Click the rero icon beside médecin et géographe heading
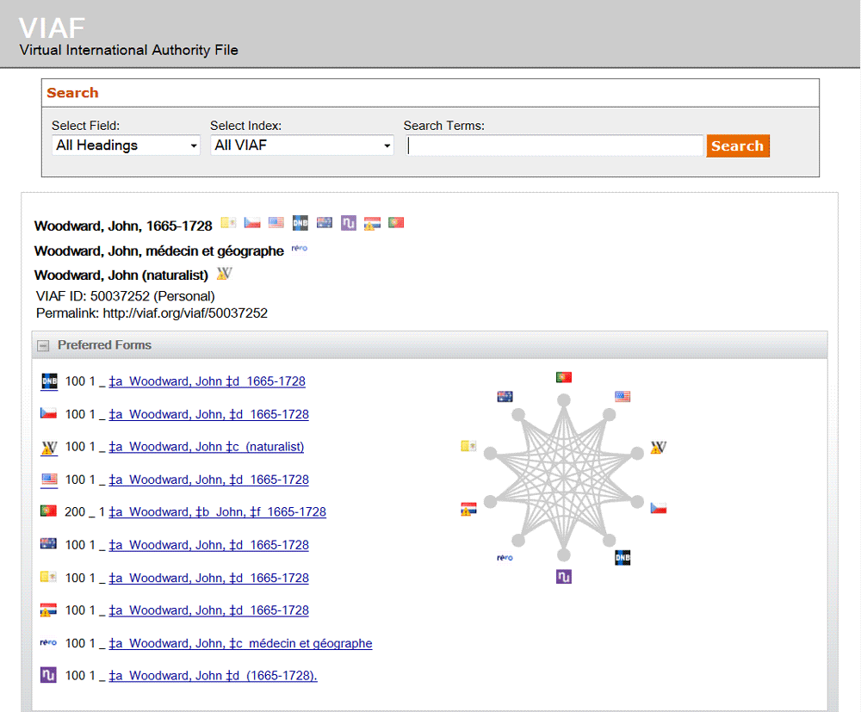The height and width of the screenshot is (712, 861). 300,249
